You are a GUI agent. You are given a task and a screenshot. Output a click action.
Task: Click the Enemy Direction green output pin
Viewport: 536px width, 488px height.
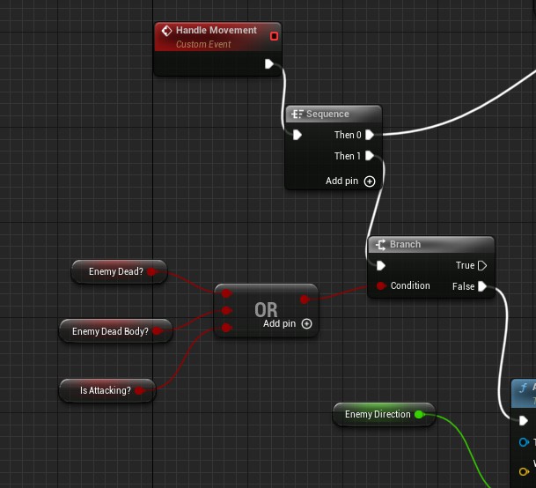(x=419, y=414)
